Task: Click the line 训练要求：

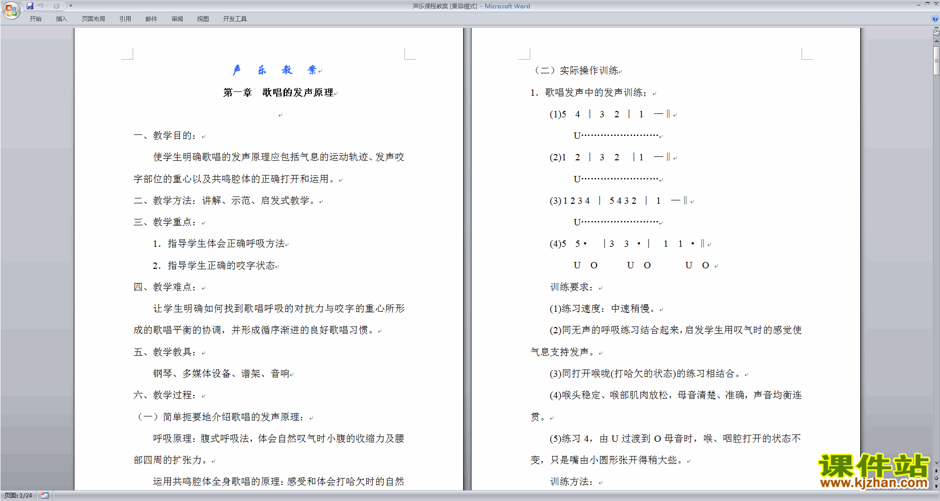Action: click(x=572, y=287)
